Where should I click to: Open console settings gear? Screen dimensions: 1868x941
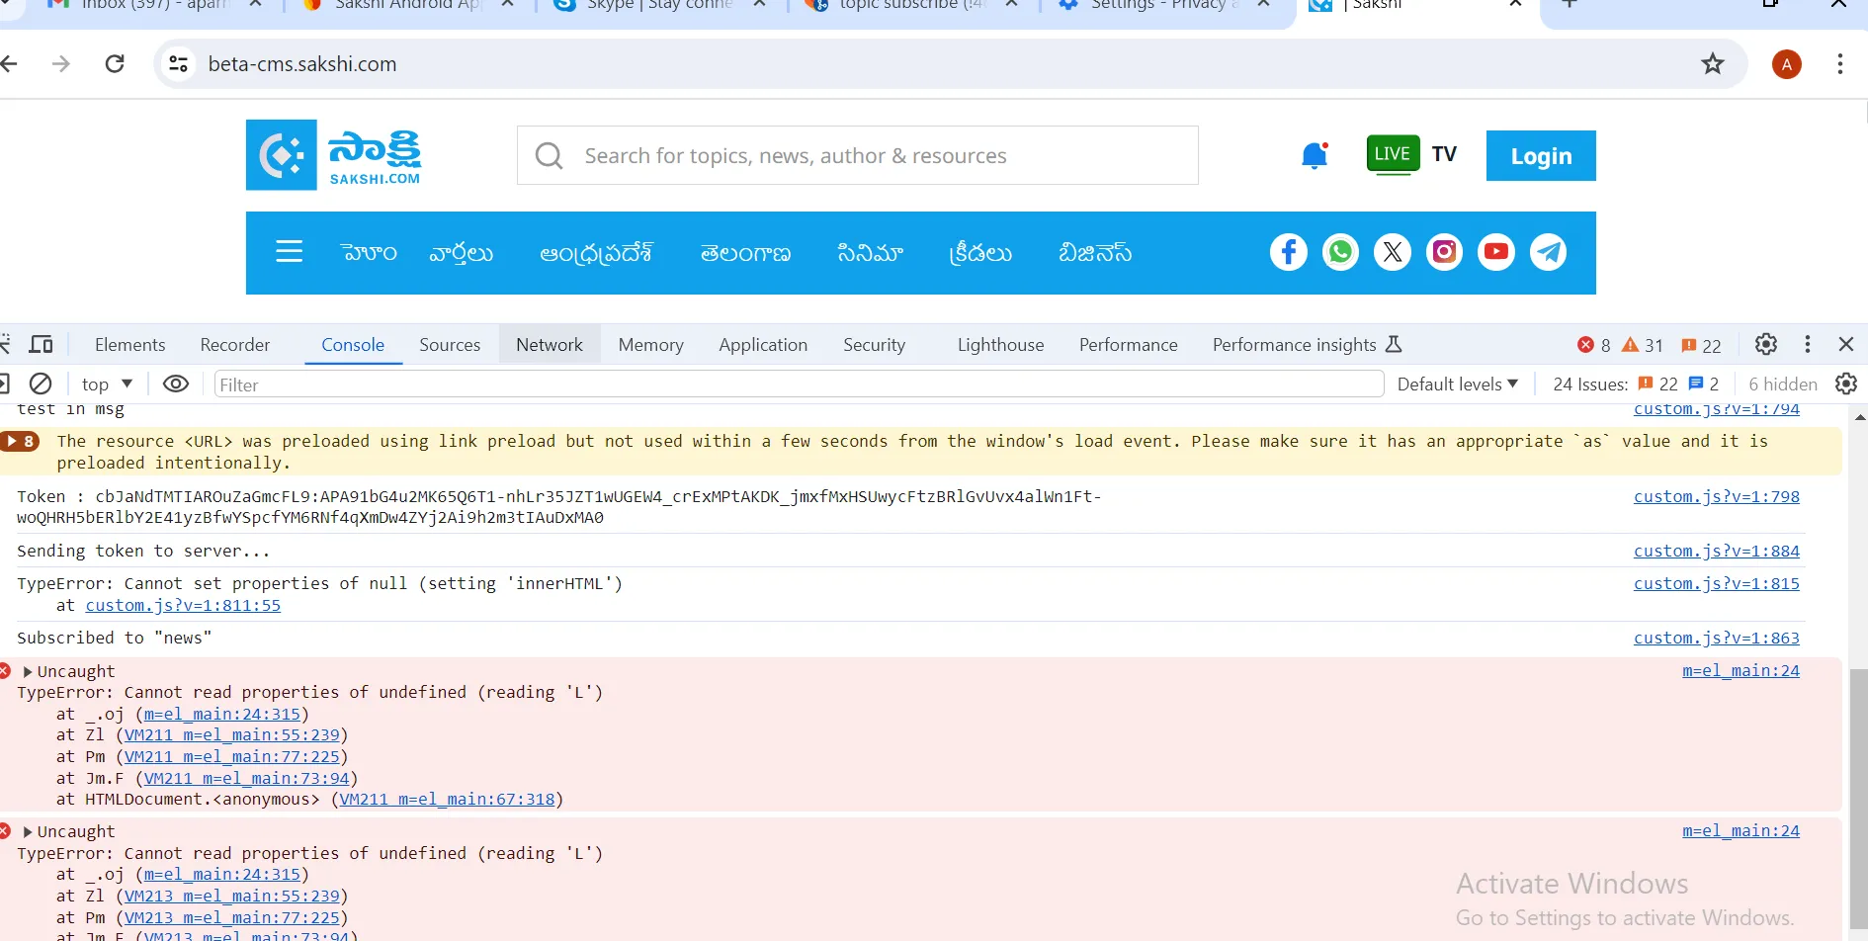click(x=1845, y=384)
